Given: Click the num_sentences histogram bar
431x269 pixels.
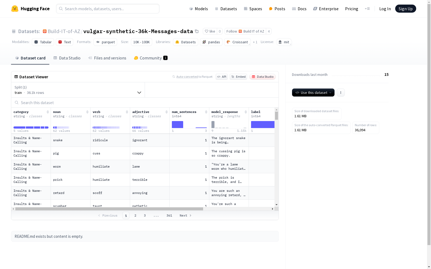Looking at the screenshot, I should pyautogui.click(x=178, y=125).
